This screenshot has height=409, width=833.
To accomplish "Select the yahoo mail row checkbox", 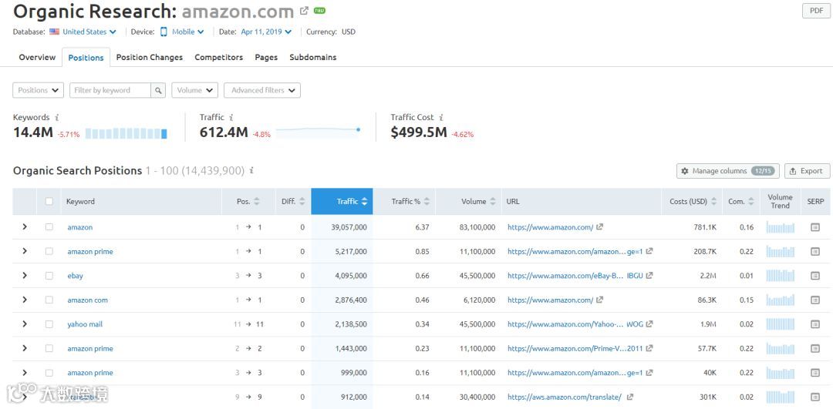I will pos(49,324).
